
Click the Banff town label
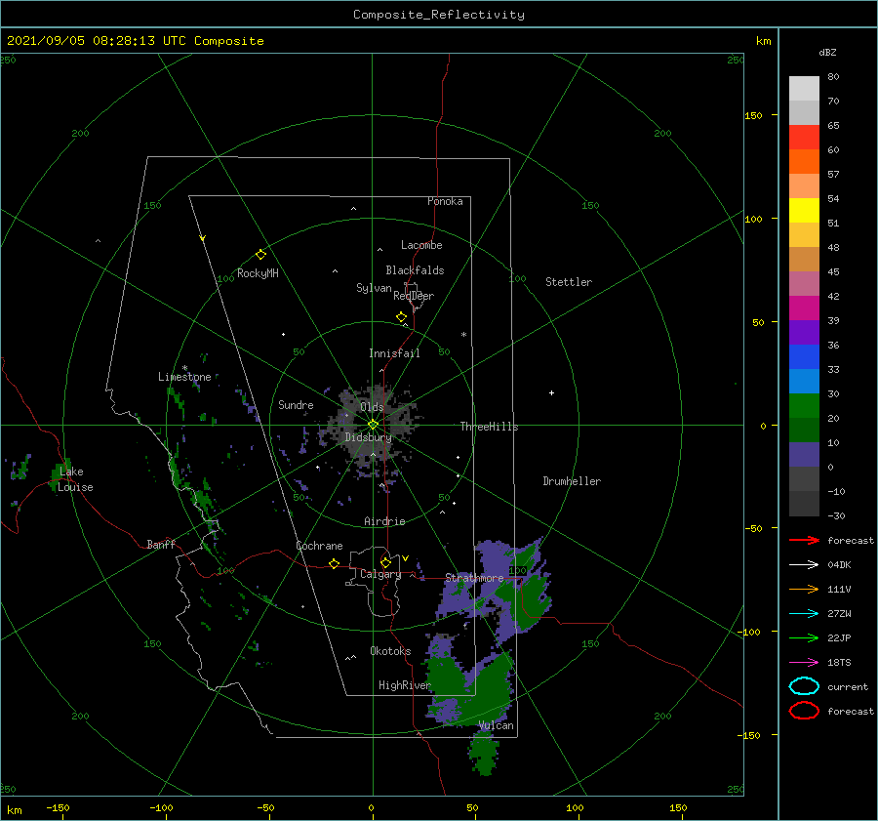(161, 544)
